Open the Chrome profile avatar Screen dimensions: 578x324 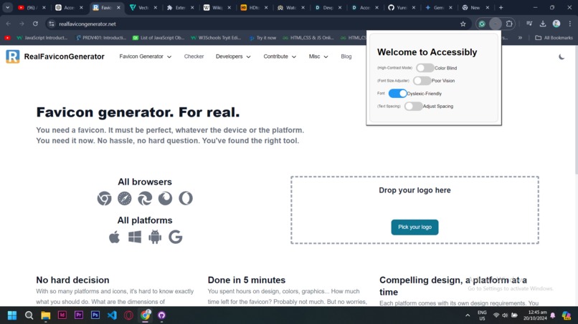pyautogui.click(x=556, y=24)
